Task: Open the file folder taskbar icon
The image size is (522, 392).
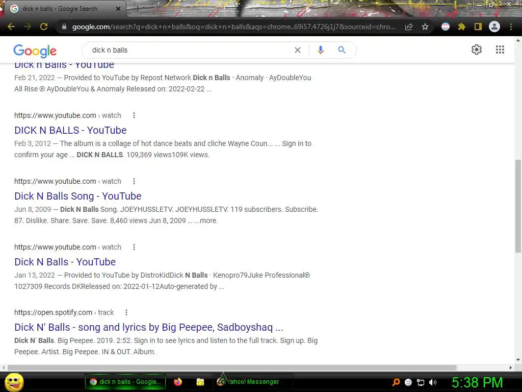Action: (200, 382)
